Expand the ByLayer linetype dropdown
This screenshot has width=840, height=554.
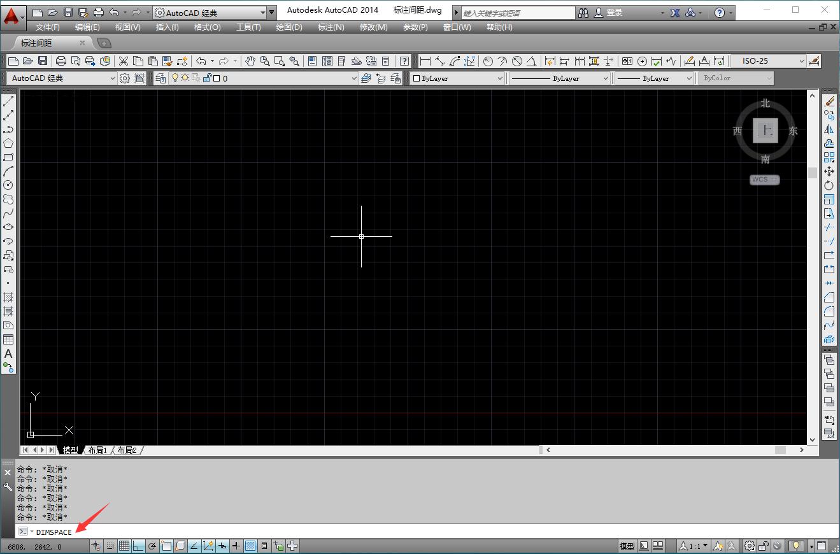tap(559, 78)
